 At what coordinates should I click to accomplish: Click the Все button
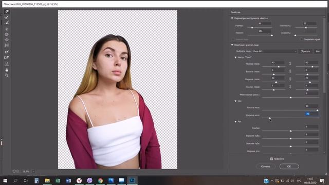click(318, 51)
